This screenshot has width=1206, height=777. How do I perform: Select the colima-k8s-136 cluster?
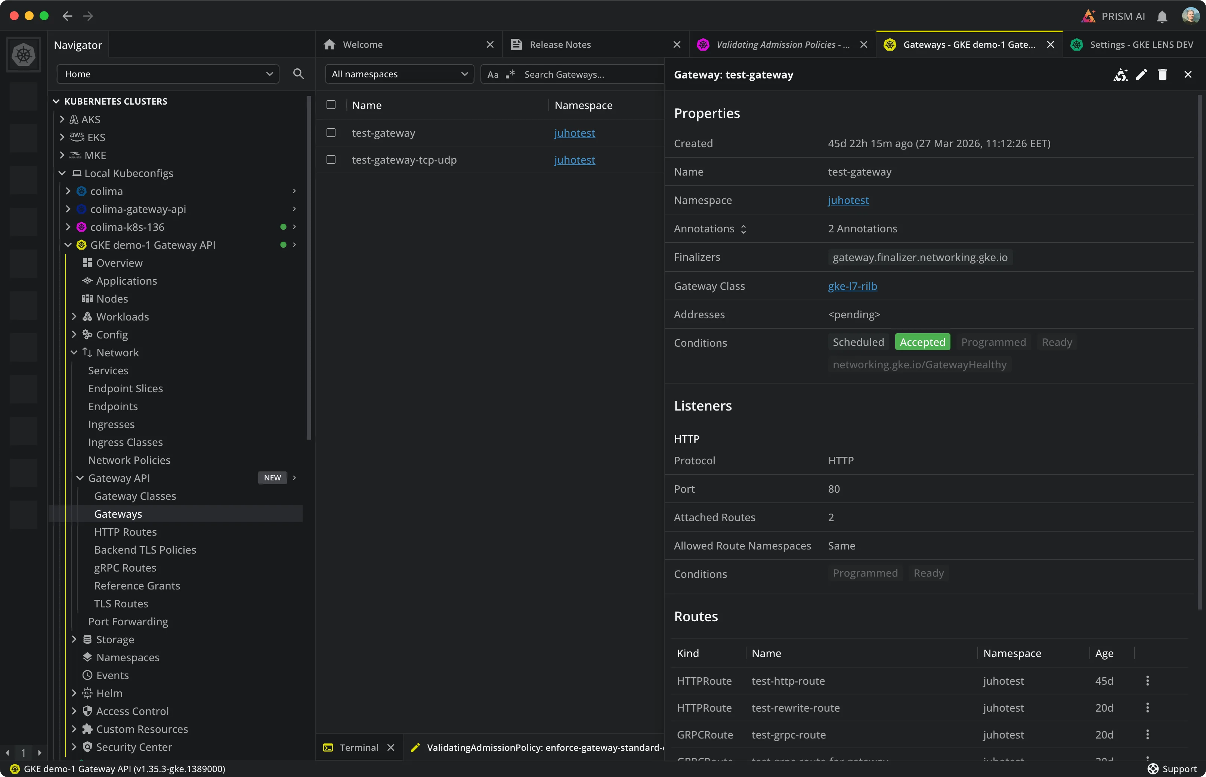[127, 227]
